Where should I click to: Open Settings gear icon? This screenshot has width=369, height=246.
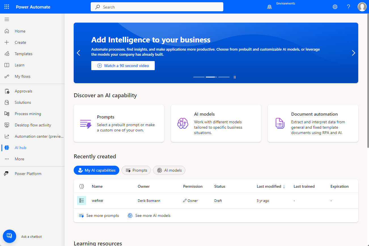coord(335,7)
